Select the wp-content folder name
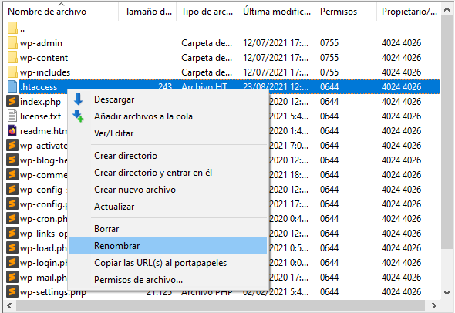Viewport: 455px width, 313px height. click(x=44, y=58)
